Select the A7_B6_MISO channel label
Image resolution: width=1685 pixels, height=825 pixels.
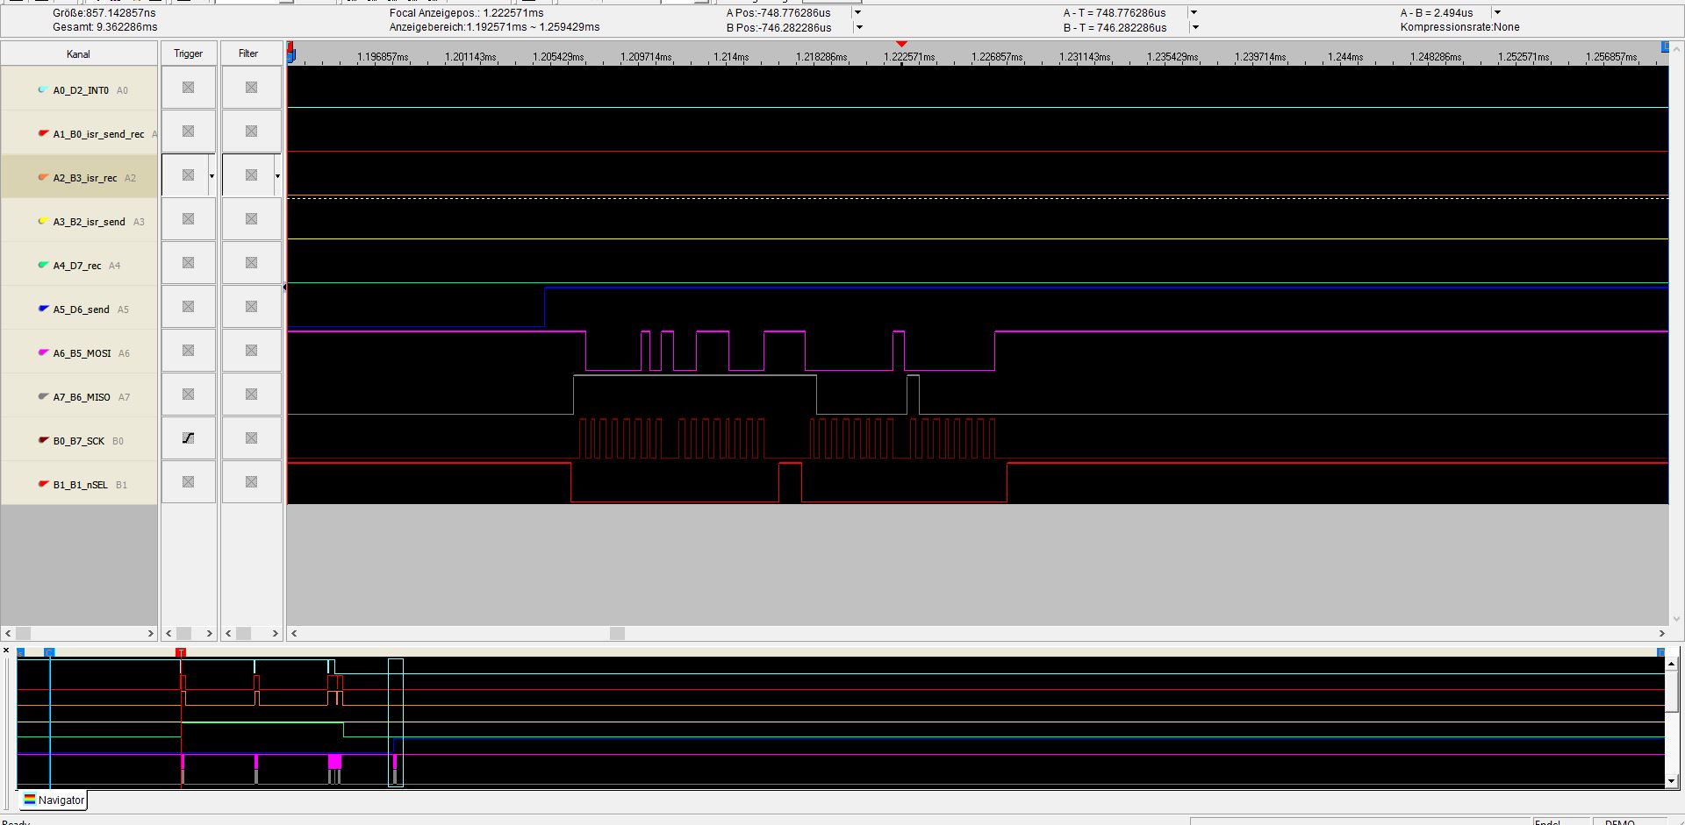click(82, 397)
